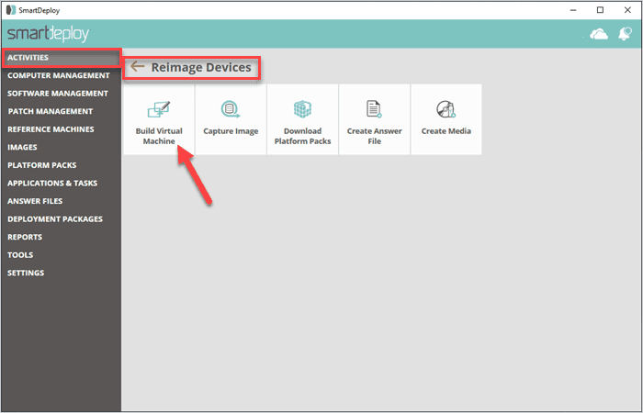
Task: Click the Reimage Devices heading text
Action: click(201, 67)
